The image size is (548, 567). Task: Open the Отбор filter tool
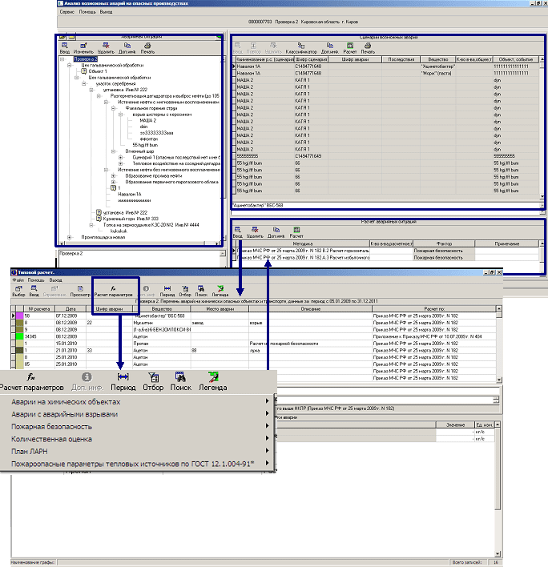pos(155,377)
